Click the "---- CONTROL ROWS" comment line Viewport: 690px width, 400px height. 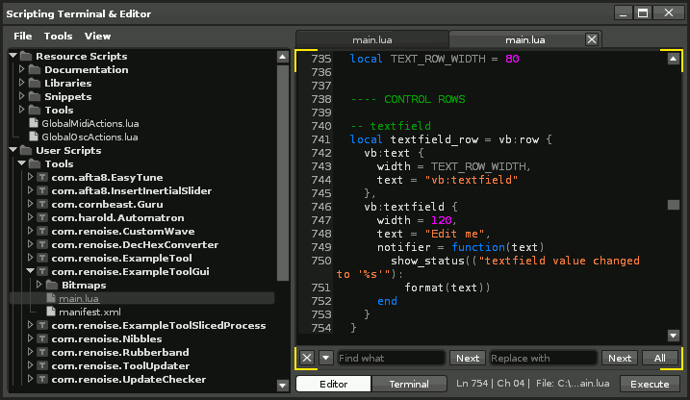[407, 99]
